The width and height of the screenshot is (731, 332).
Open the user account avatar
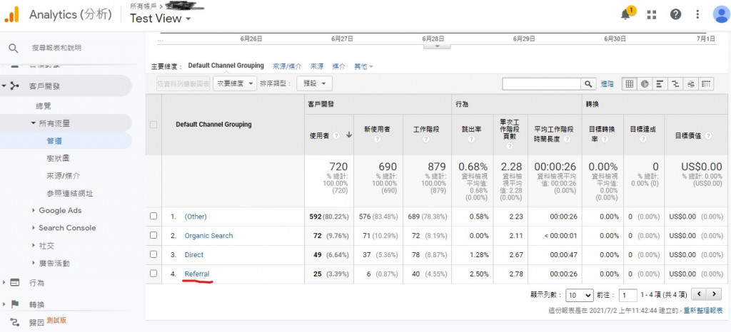[721, 14]
